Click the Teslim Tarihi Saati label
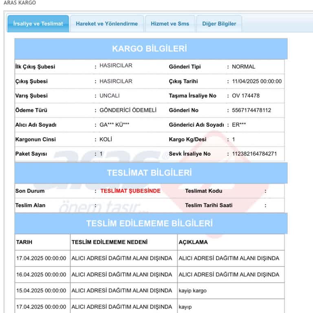This screenshot has width=313, height=313. 209,205
